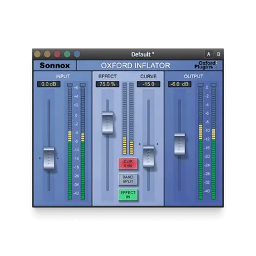Viewport: 256px width, 256px height.
Task: Click the left input meter clip indicator
Action: click(x=70, y=85)
